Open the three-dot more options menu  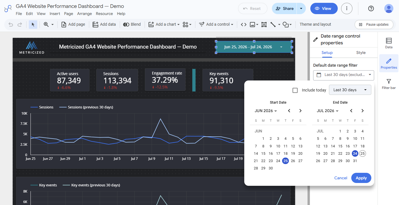point(347,8)
